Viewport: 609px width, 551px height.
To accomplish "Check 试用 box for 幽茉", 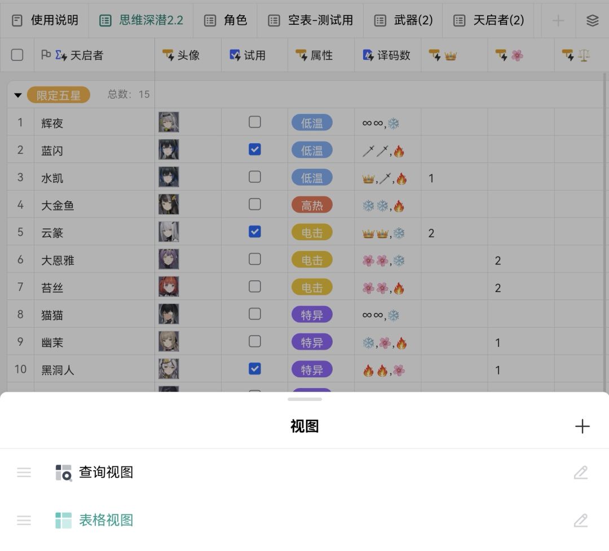I will pos(255,341).
